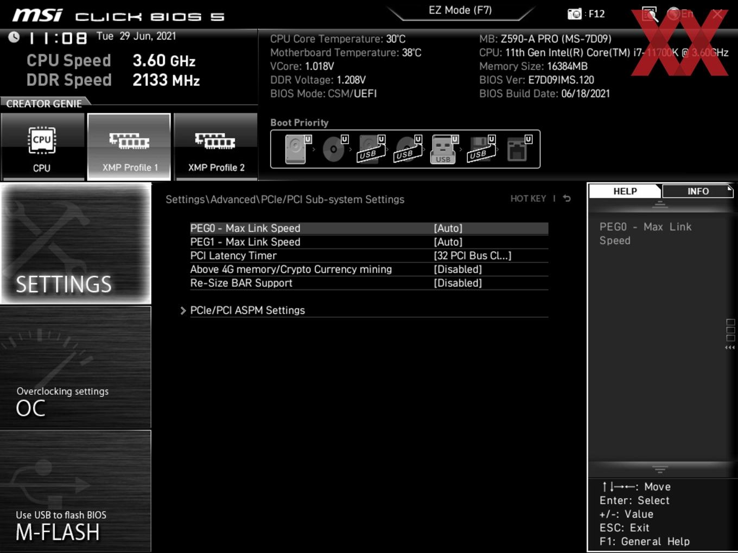Open the BIOS search magnifier icon
The image size is (738, 553).
click(x=650, y=14)
